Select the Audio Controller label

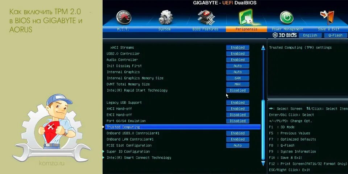(x=122, y=60)
